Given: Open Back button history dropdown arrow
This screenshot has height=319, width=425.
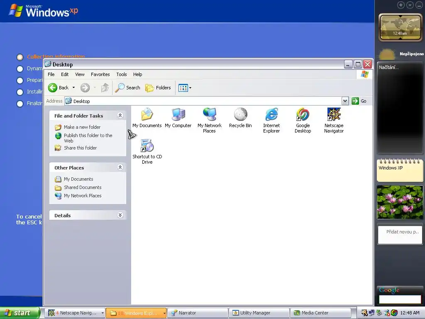Looking at the screenshot, I should [x=73, y=88].
